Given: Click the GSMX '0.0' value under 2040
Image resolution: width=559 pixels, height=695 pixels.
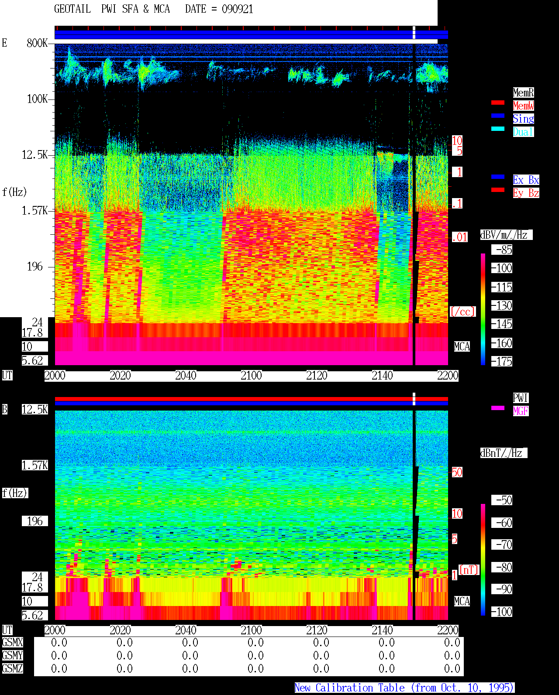Looking at the screenshot, I should tap(190, 642).
